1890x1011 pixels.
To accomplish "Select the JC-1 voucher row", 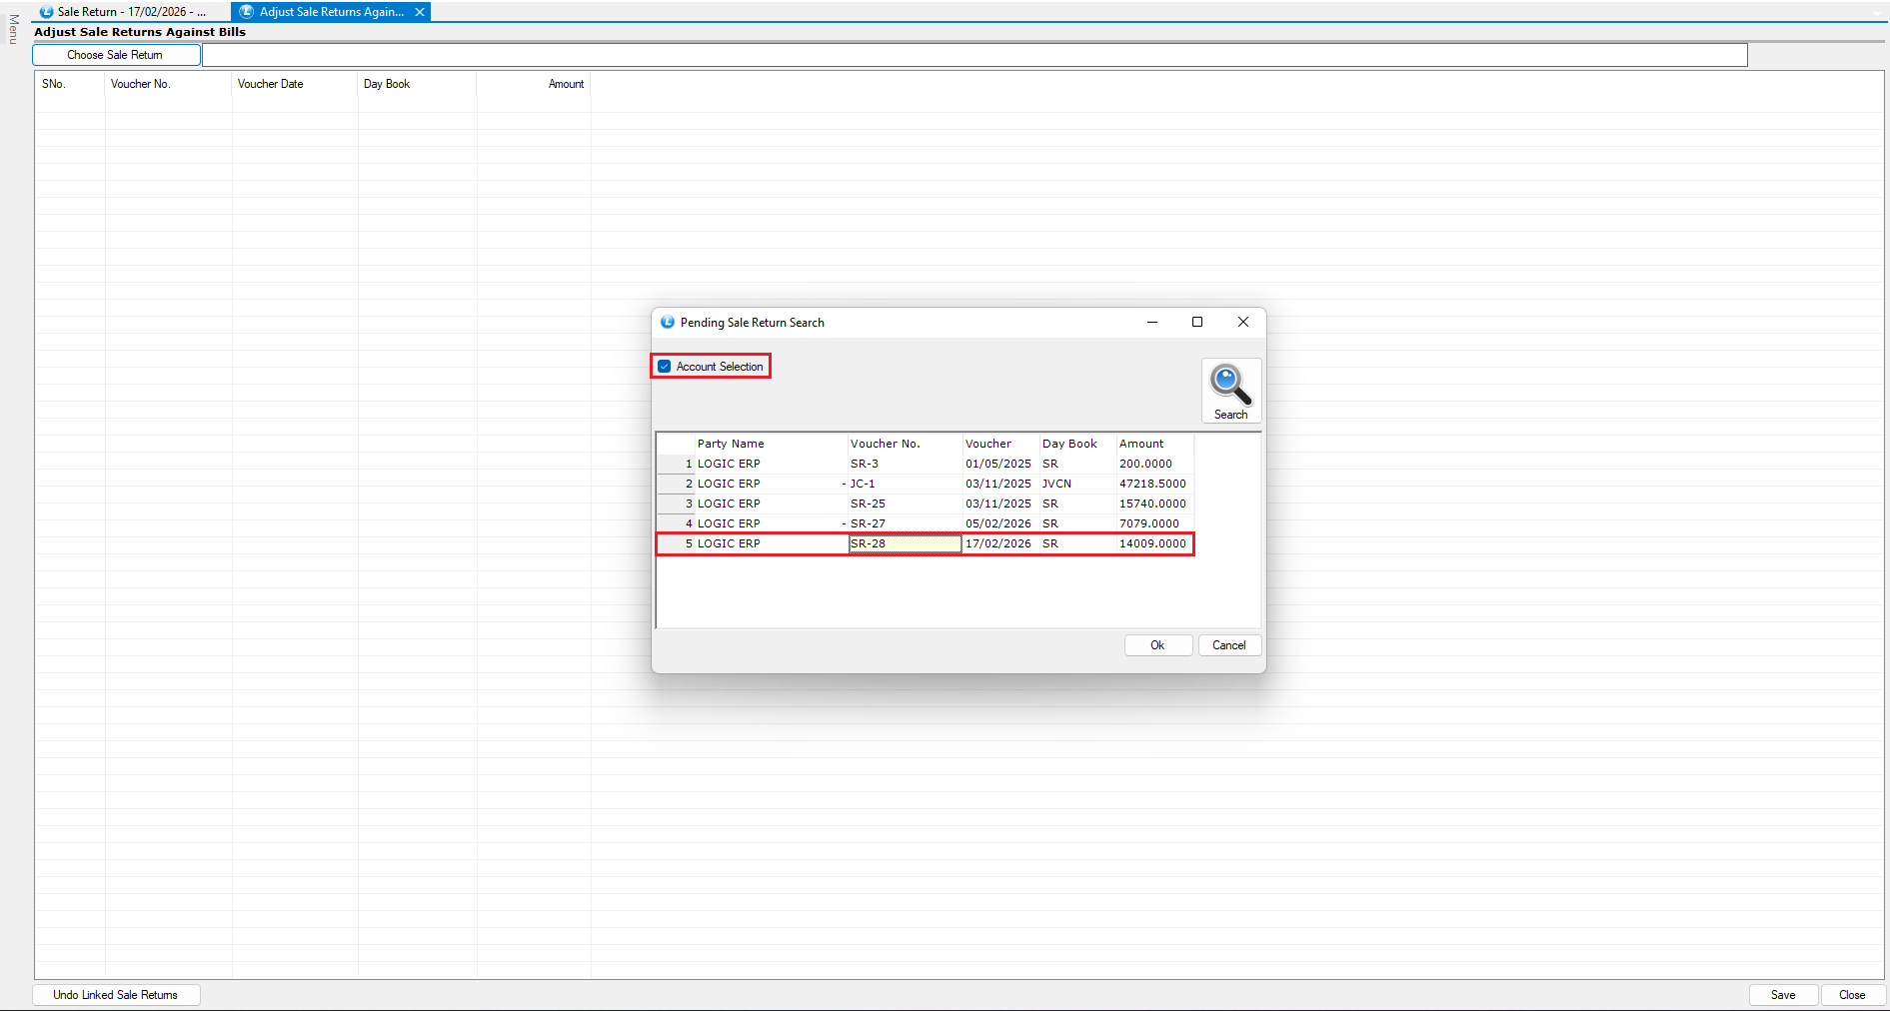I will pos(863,484).
